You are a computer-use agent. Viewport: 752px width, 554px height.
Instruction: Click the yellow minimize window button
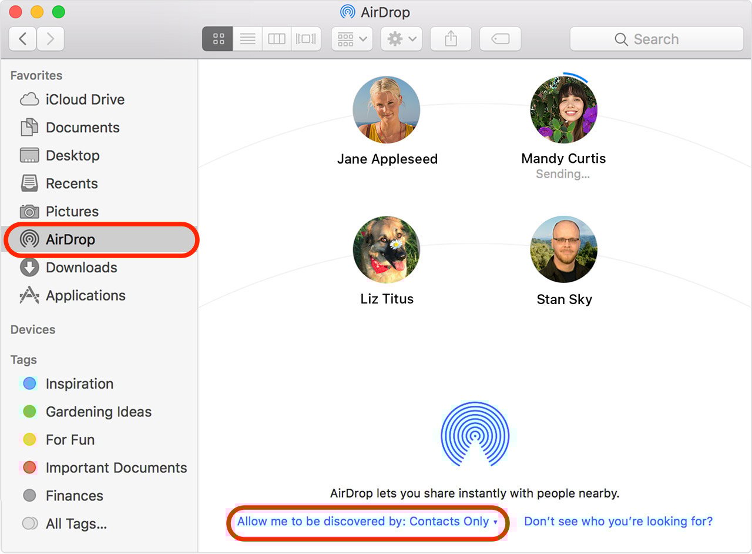pyautogui.click(x=37, y=12)
